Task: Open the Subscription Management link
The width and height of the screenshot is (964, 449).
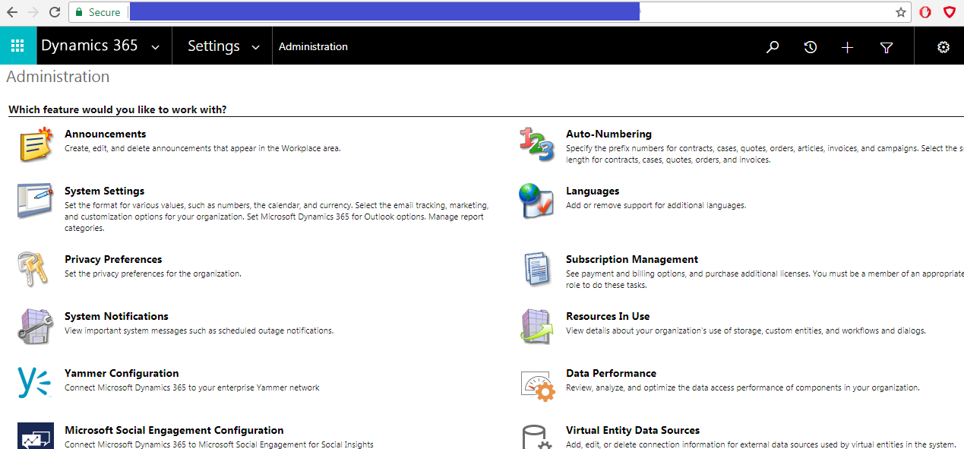Action: pyautogui.click(x=632, y=259)
